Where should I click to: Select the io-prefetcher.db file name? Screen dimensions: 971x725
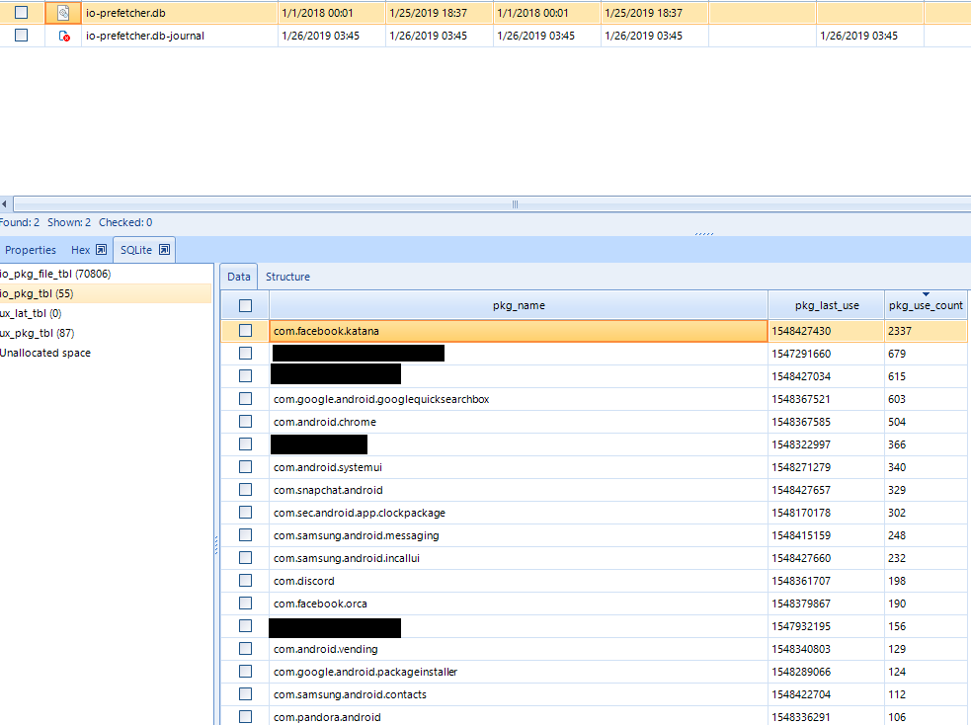tap(125, 13)
